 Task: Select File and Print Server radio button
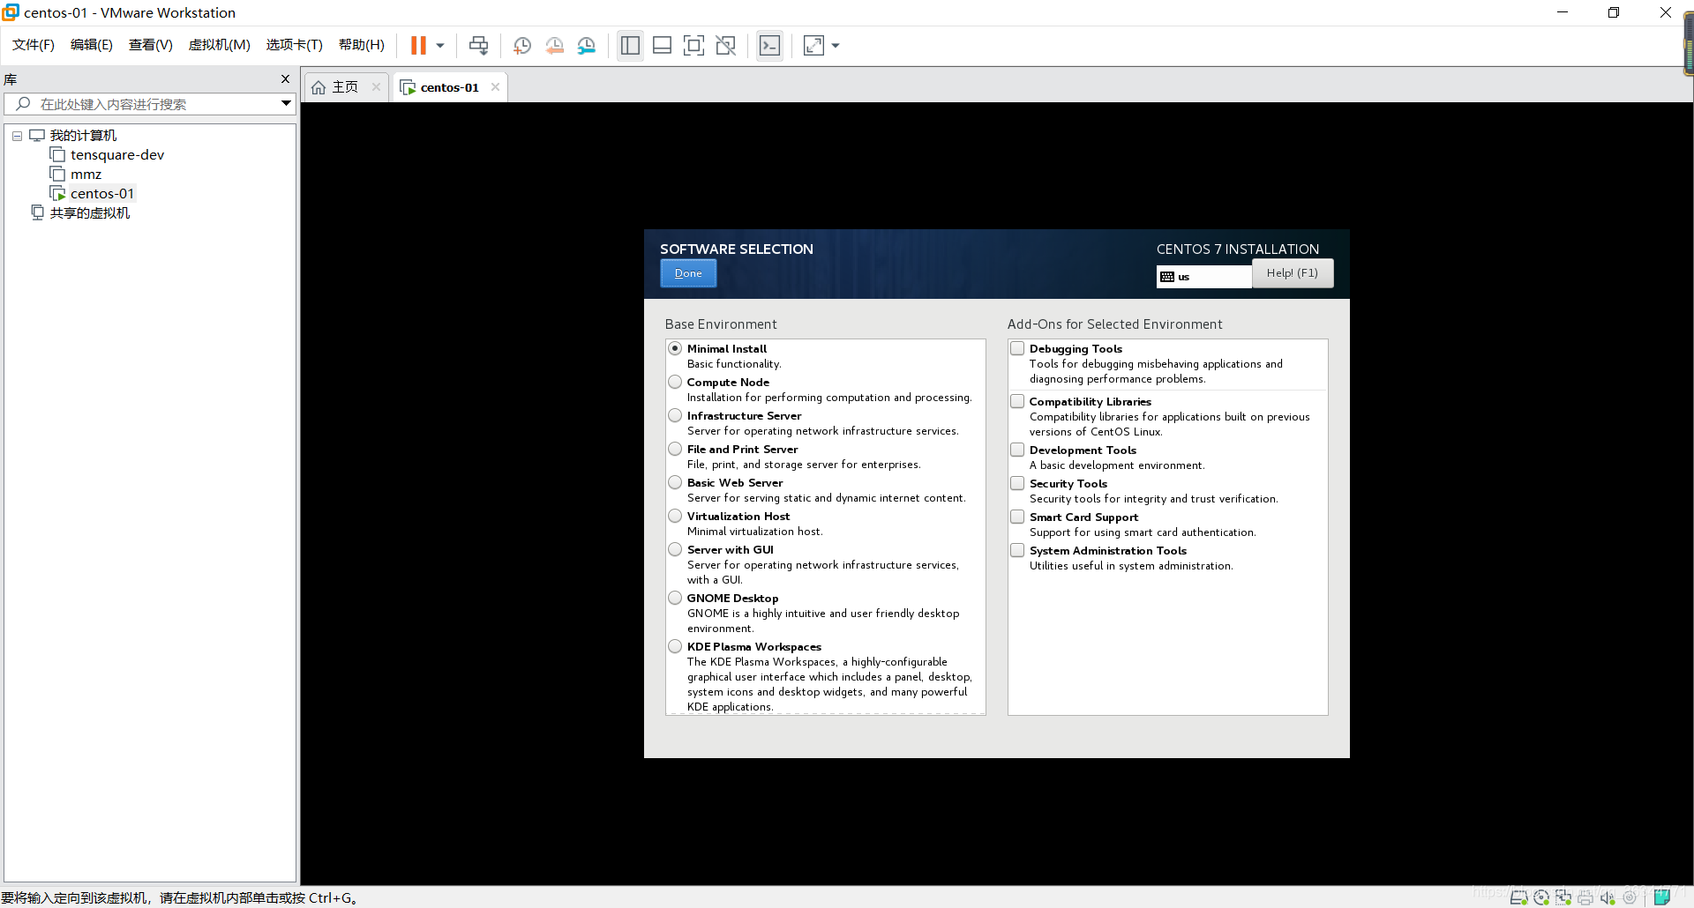click(675, 449)
